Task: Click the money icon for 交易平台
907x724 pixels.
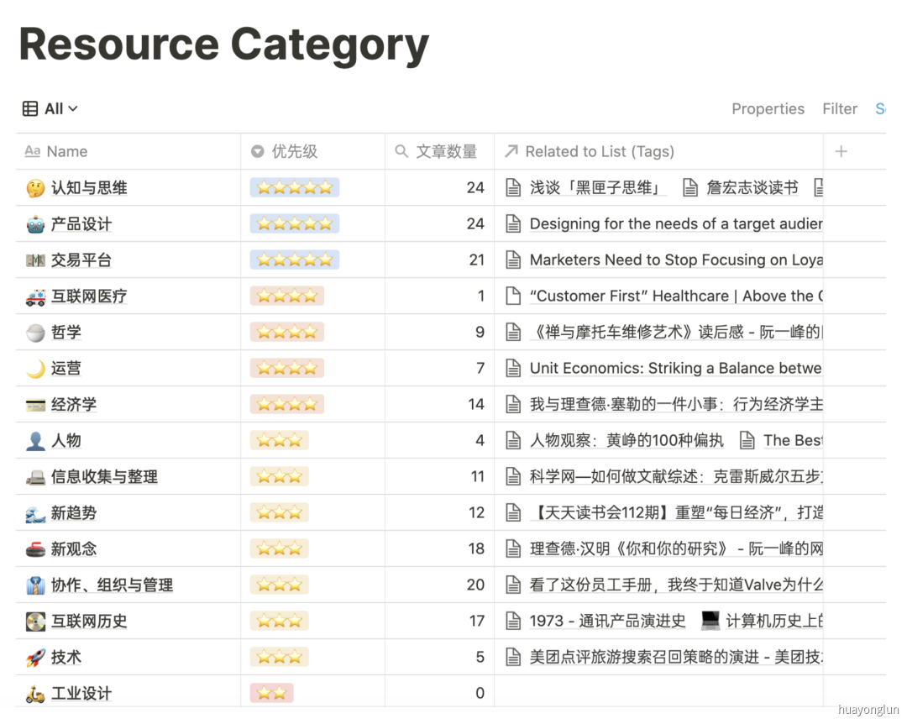Action: point(35,260)
